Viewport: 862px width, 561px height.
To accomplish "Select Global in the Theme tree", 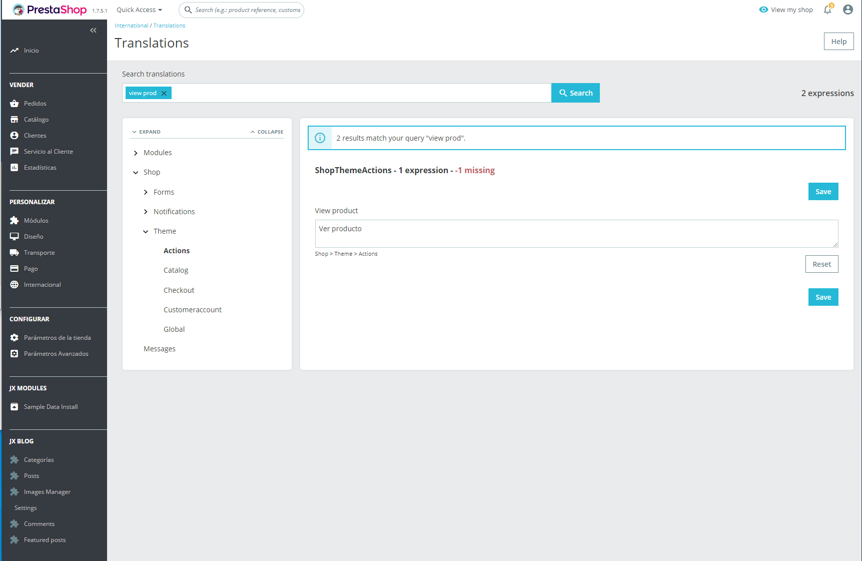I will coord(174,329).
